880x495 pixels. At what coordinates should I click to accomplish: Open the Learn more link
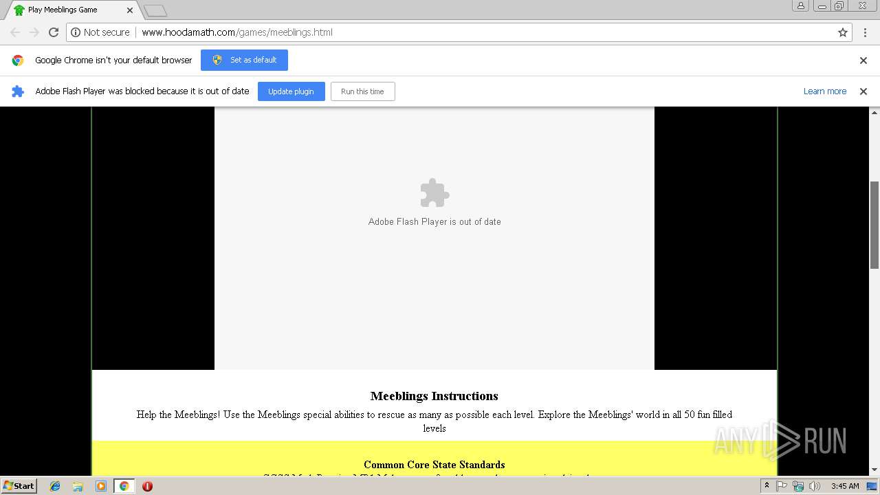[x=825, y=91]
